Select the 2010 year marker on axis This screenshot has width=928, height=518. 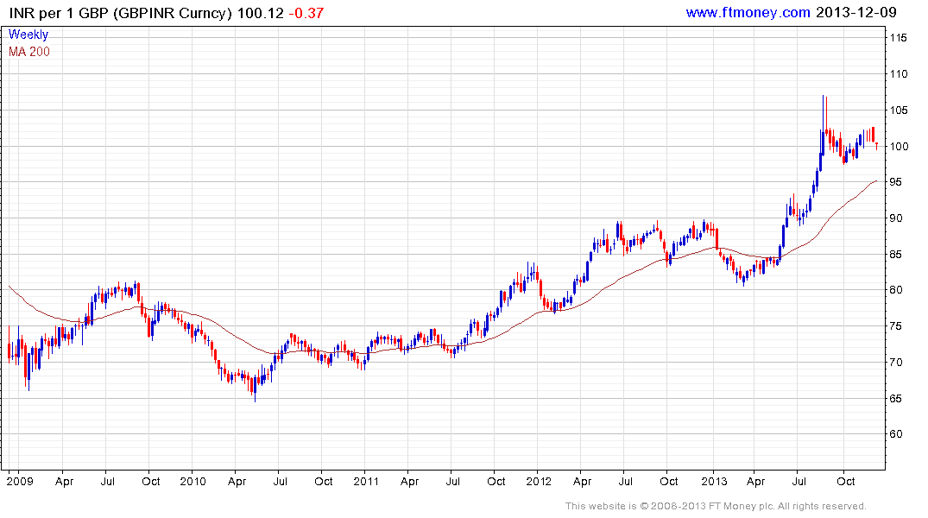pos(192,481)
